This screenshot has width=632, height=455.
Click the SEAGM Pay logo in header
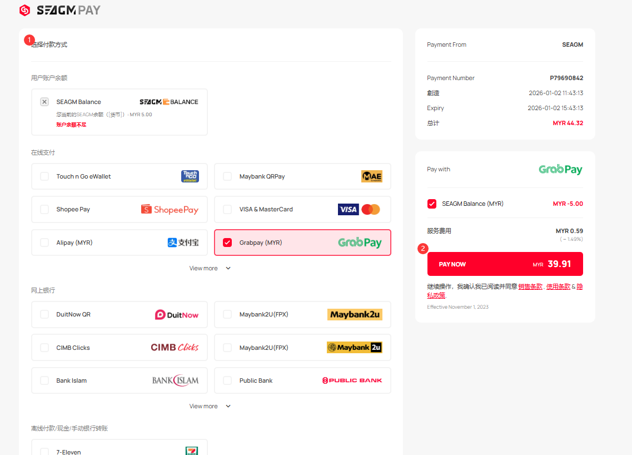coord(60,10)
